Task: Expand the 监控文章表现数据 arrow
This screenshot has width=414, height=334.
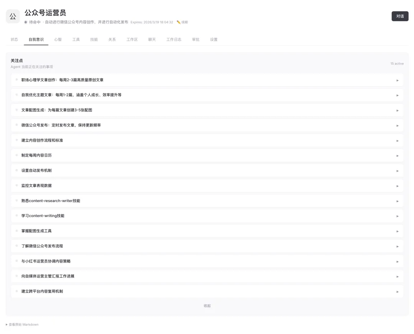Action: [x=398, y=186]
